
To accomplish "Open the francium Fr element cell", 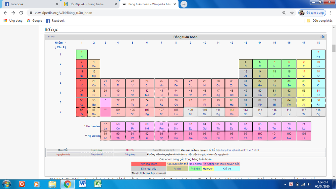I will [x=82, y=112].
